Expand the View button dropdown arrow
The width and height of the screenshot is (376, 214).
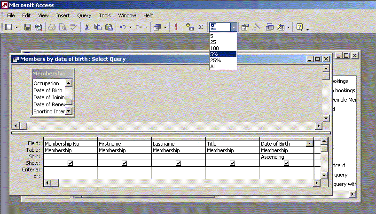coord(17,27)
